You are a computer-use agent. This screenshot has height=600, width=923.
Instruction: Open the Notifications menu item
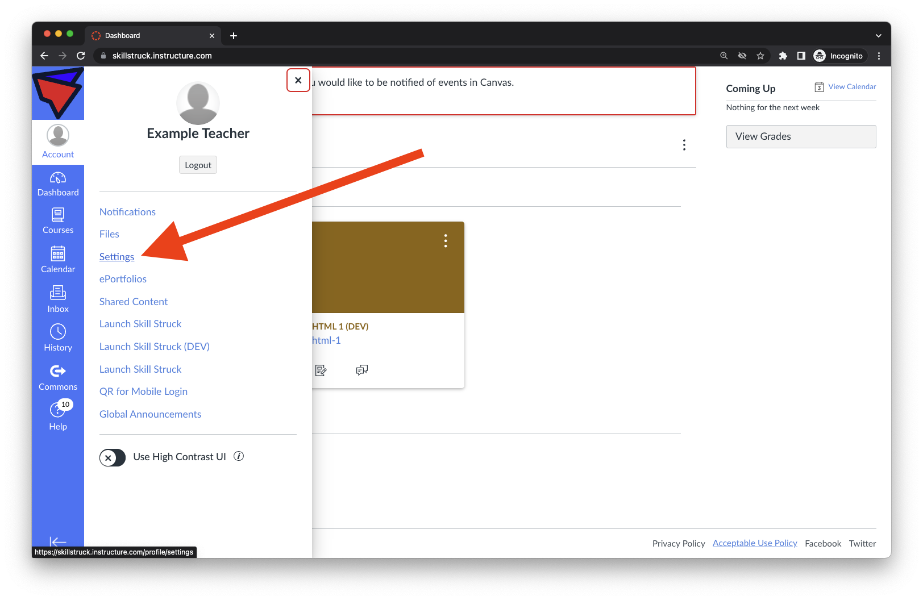pos(127,211)
